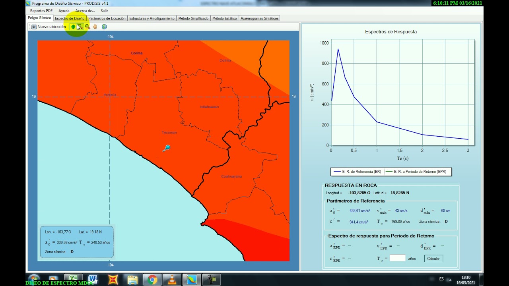Screen dimensions: 509x286
Task: Click the Ixtlahuacan label on the map
Action: pyautogui.click(x=210, y=107)
